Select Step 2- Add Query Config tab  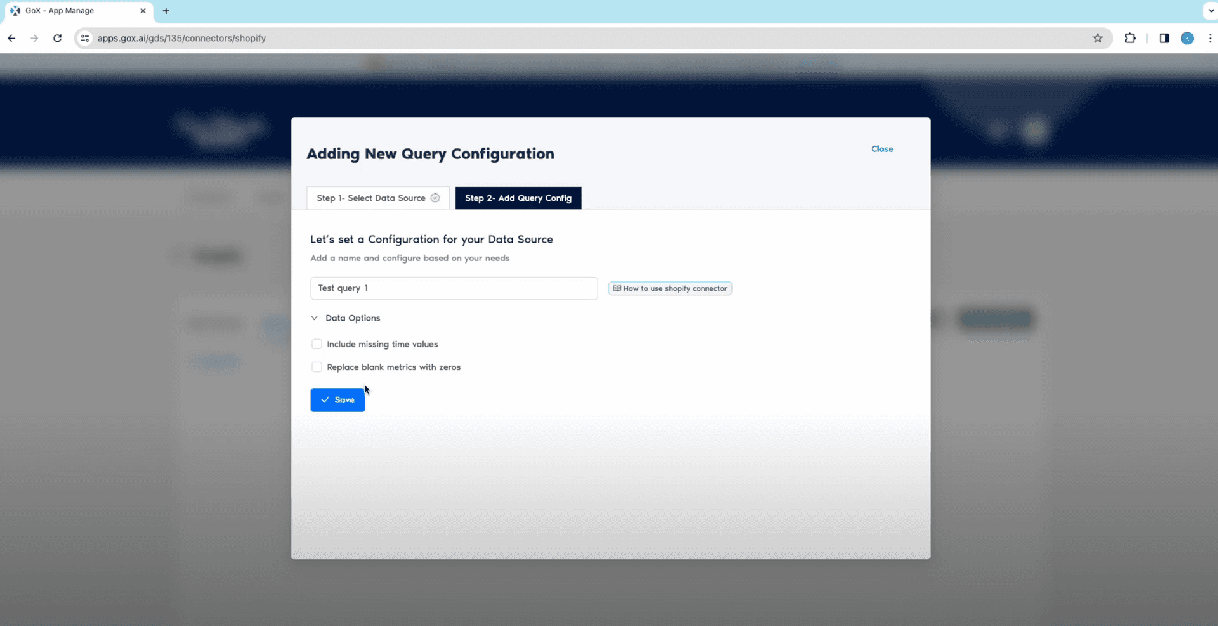(518, 198)
